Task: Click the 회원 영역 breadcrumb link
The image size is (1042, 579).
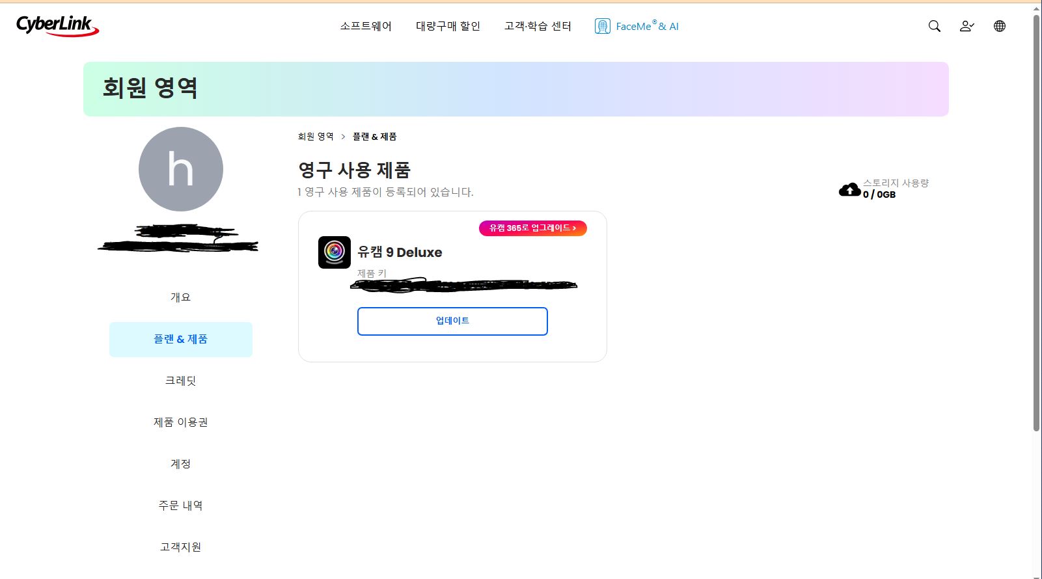Action: pyautogui.click(x=316, y=137)
